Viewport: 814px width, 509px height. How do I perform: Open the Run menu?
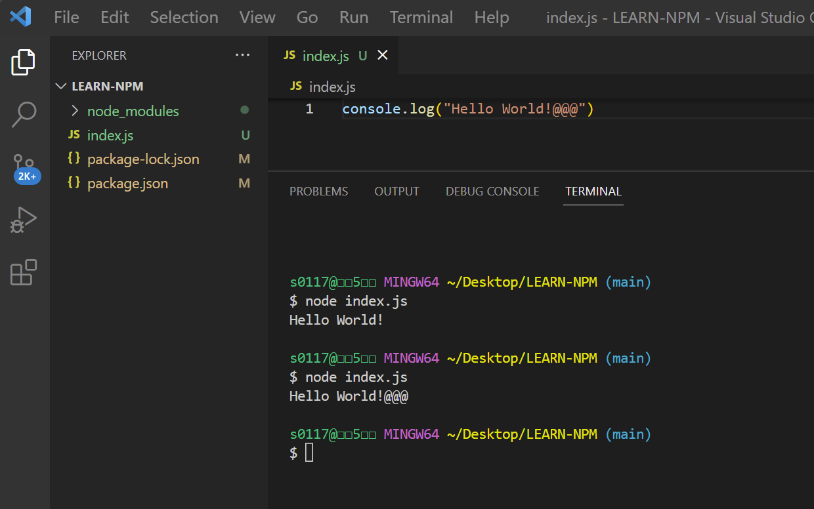tap(354, 17)
